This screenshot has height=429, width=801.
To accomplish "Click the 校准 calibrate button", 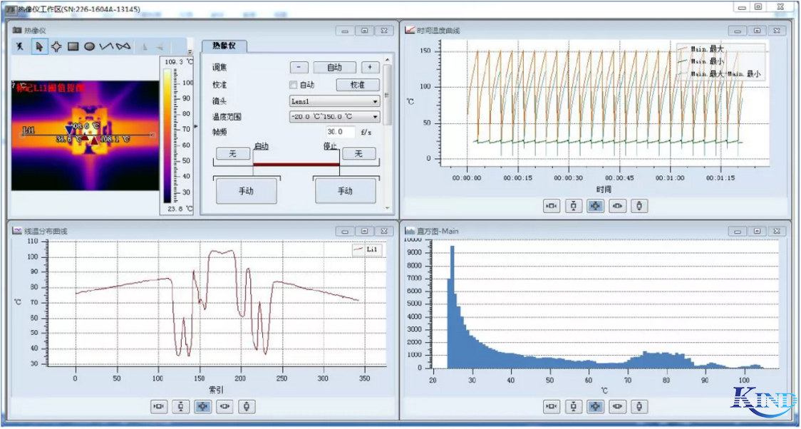I will [357, 85].
